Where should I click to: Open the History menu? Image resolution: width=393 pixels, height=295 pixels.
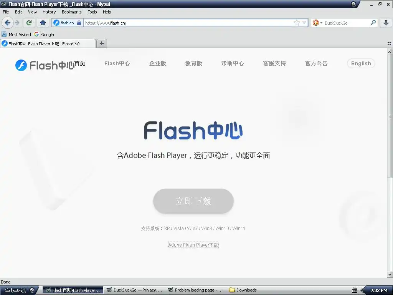pos(49,12)
